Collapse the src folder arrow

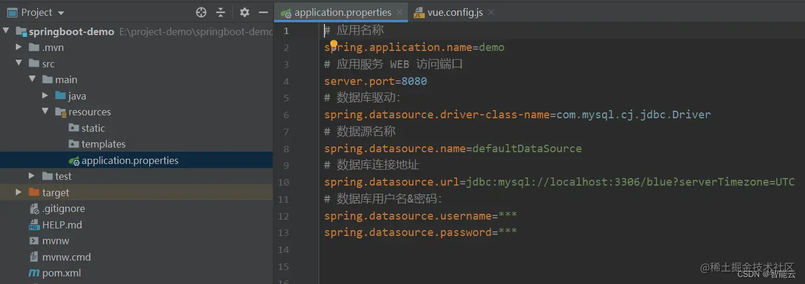[19, 63]
